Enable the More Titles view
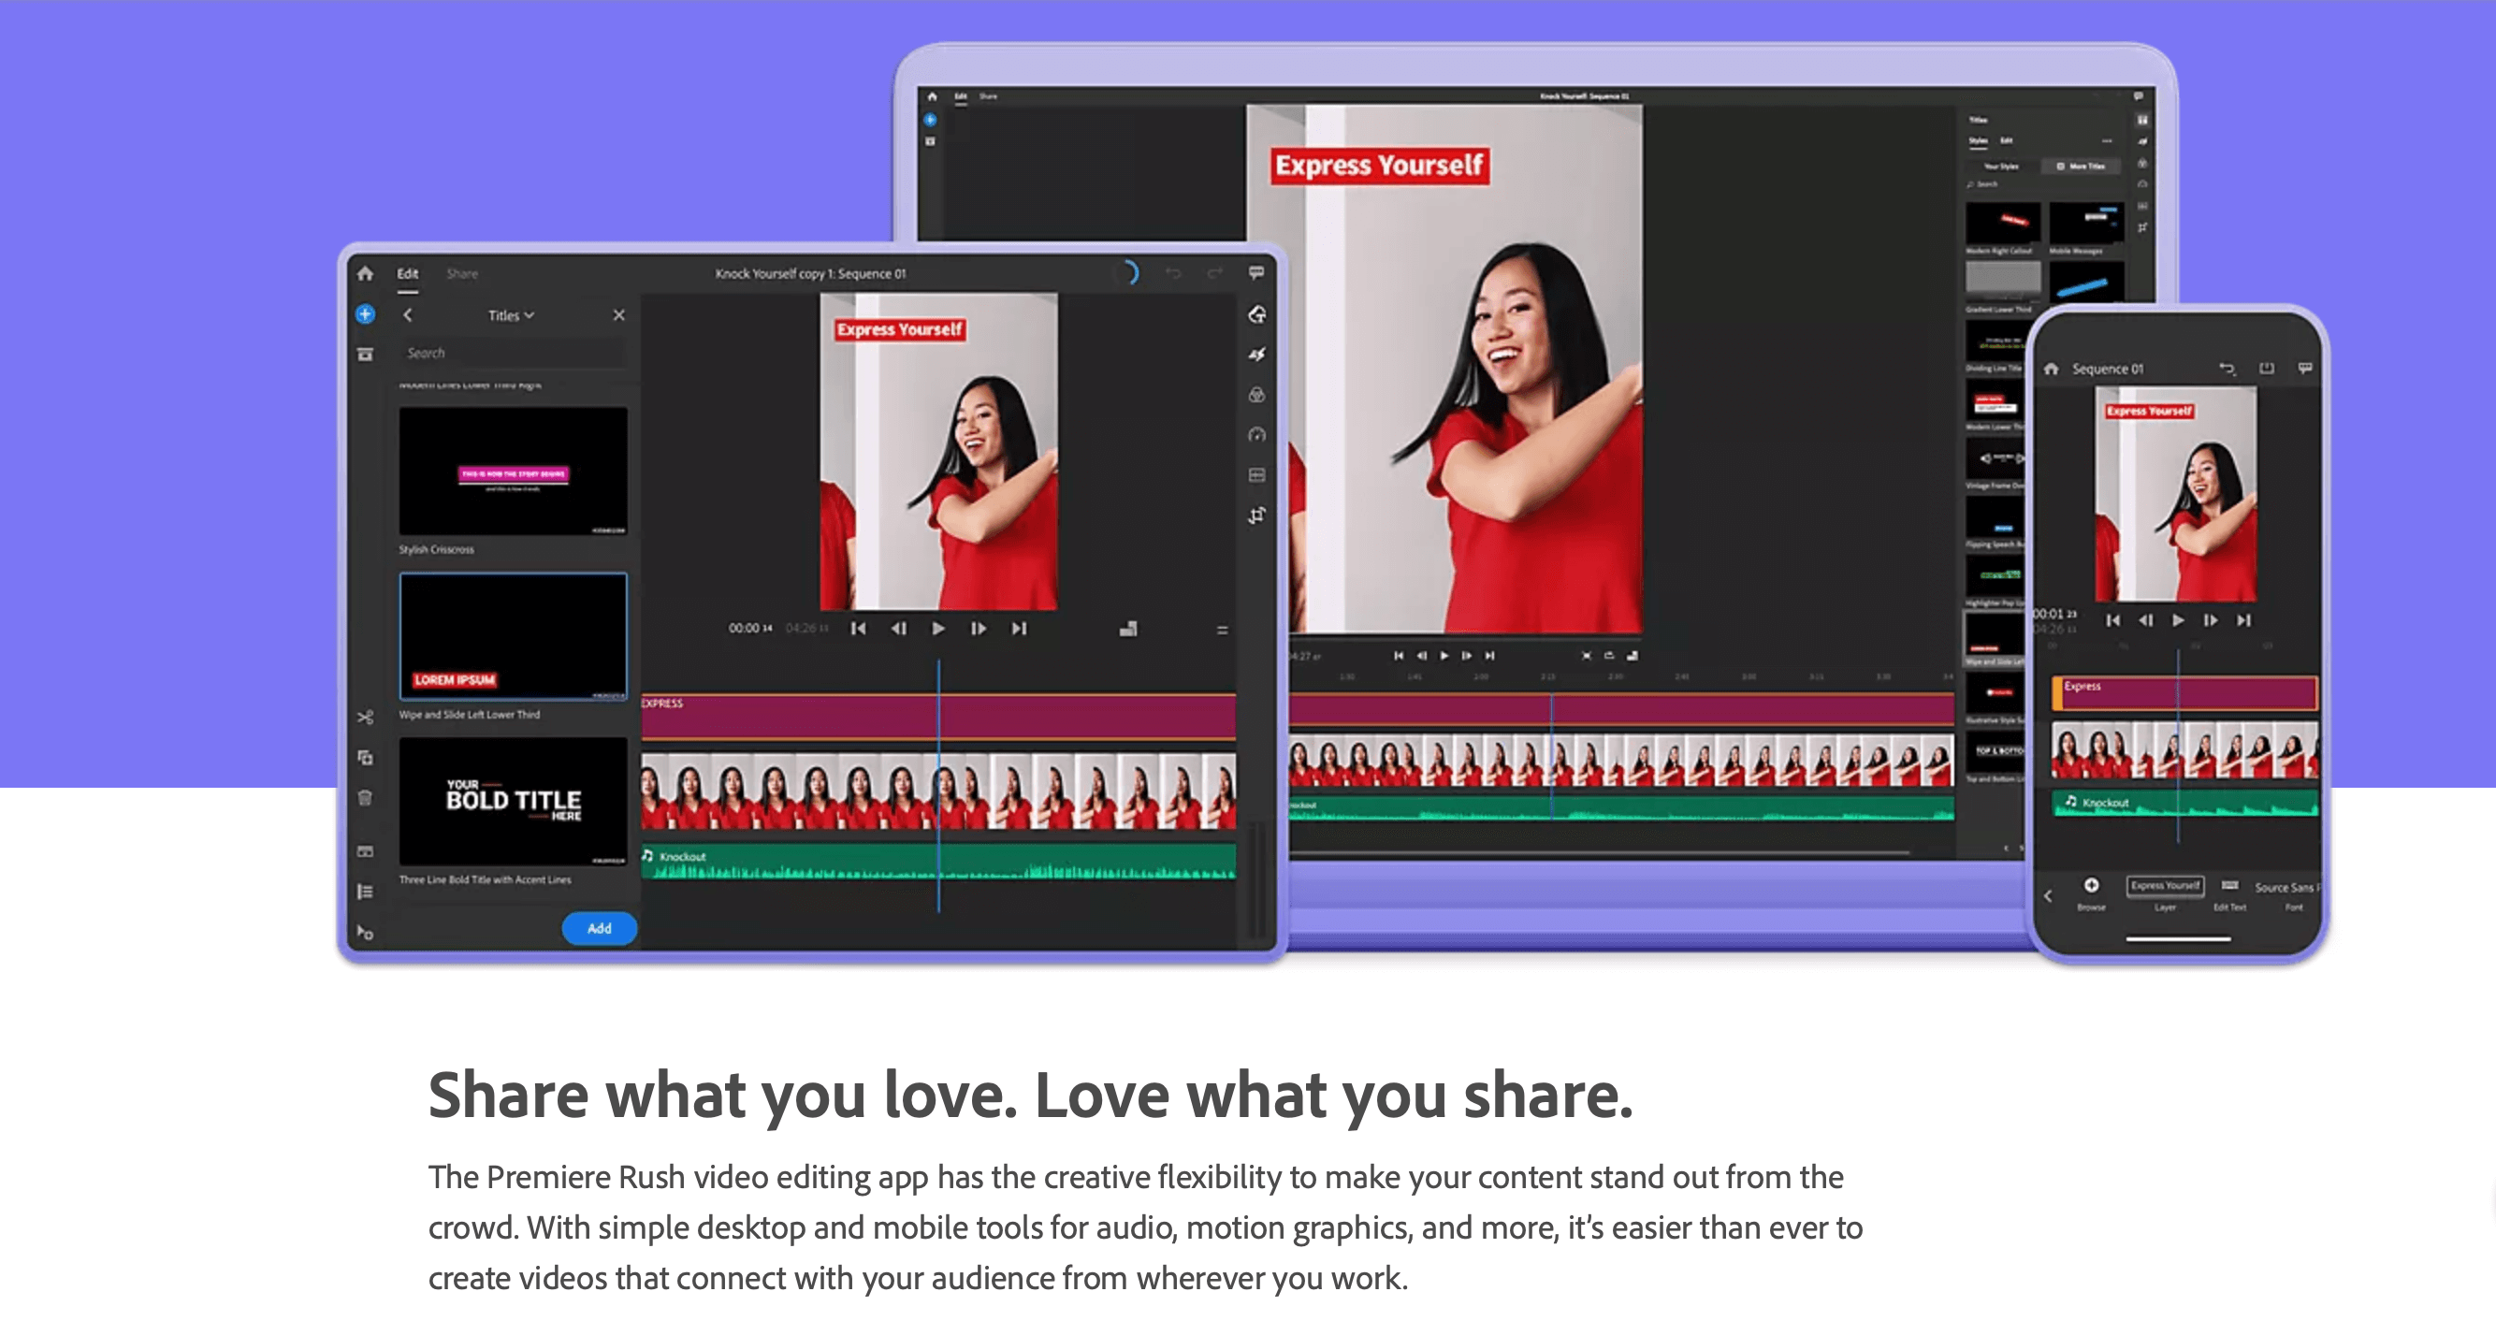The width and height of the screenshot is (2496, 1321). pos(2081,167)
